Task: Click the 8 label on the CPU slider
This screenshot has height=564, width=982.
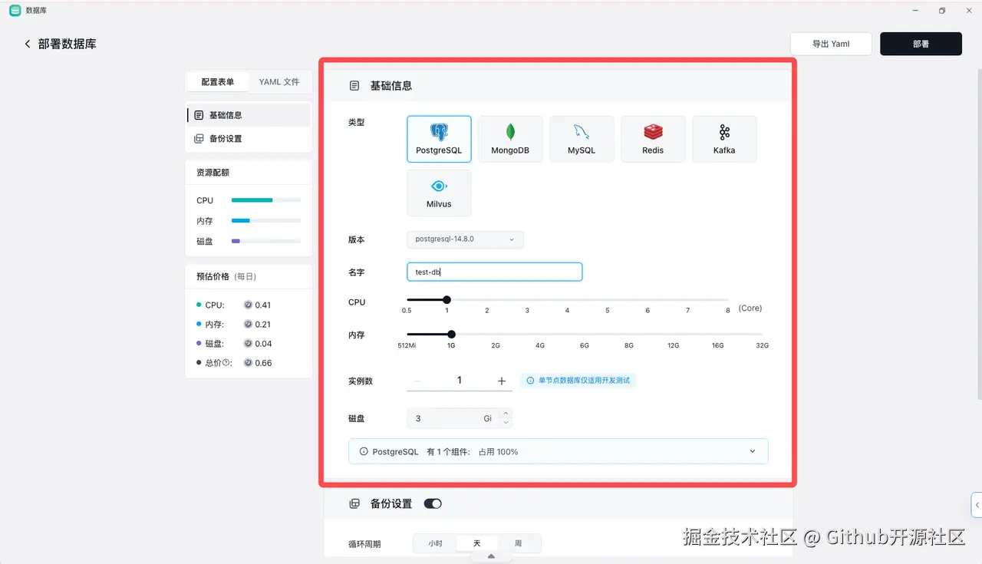Action: 728,311
